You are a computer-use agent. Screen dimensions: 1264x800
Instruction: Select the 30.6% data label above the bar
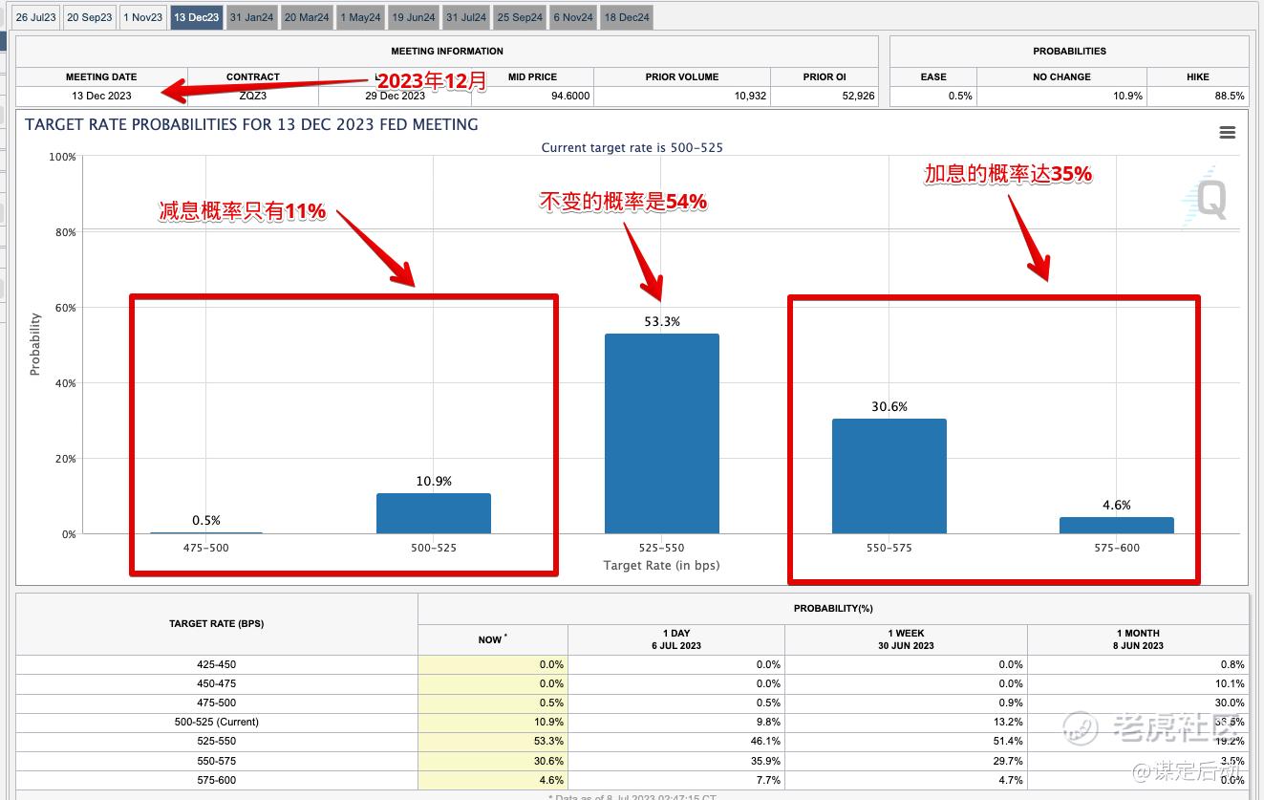pyautogui.click(x=889, y=407)
